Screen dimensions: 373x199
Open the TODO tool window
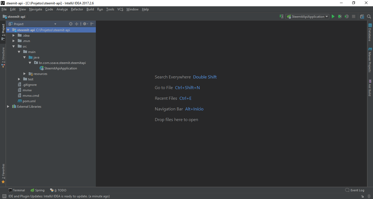[58, 190]
